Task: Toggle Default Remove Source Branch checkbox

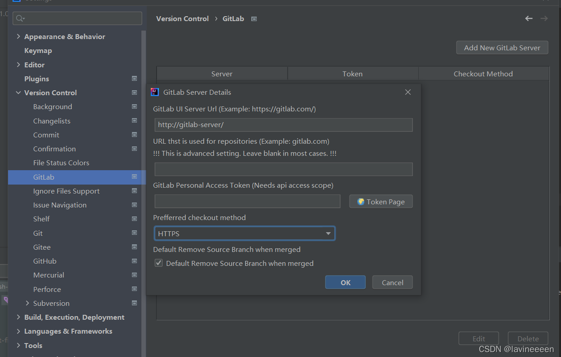Action: pos(158,263)
